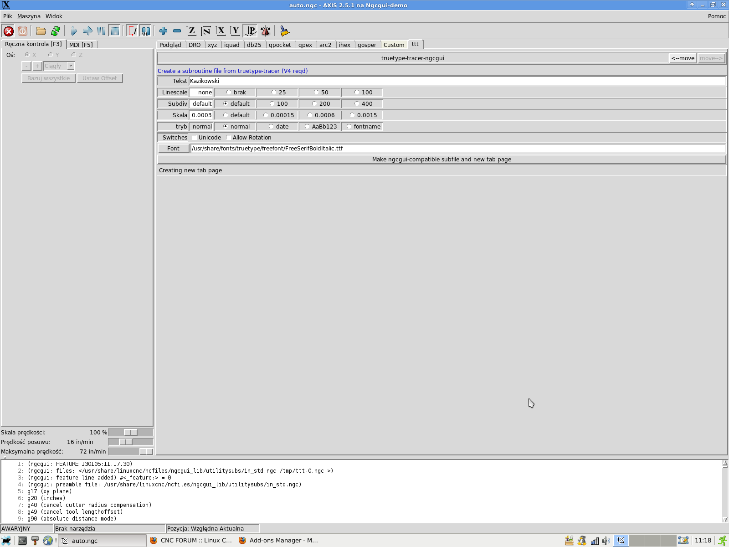This screenshot has width=729, height=547.
Task: Reload the current file
Action: (x=56, y=31)
